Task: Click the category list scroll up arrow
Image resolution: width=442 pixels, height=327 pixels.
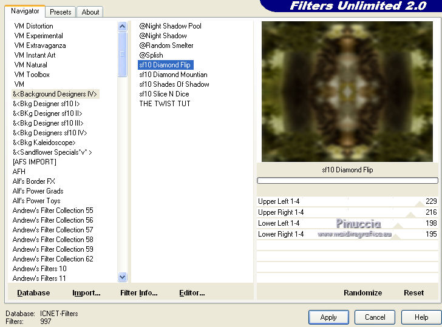Action: coord(123,27)
